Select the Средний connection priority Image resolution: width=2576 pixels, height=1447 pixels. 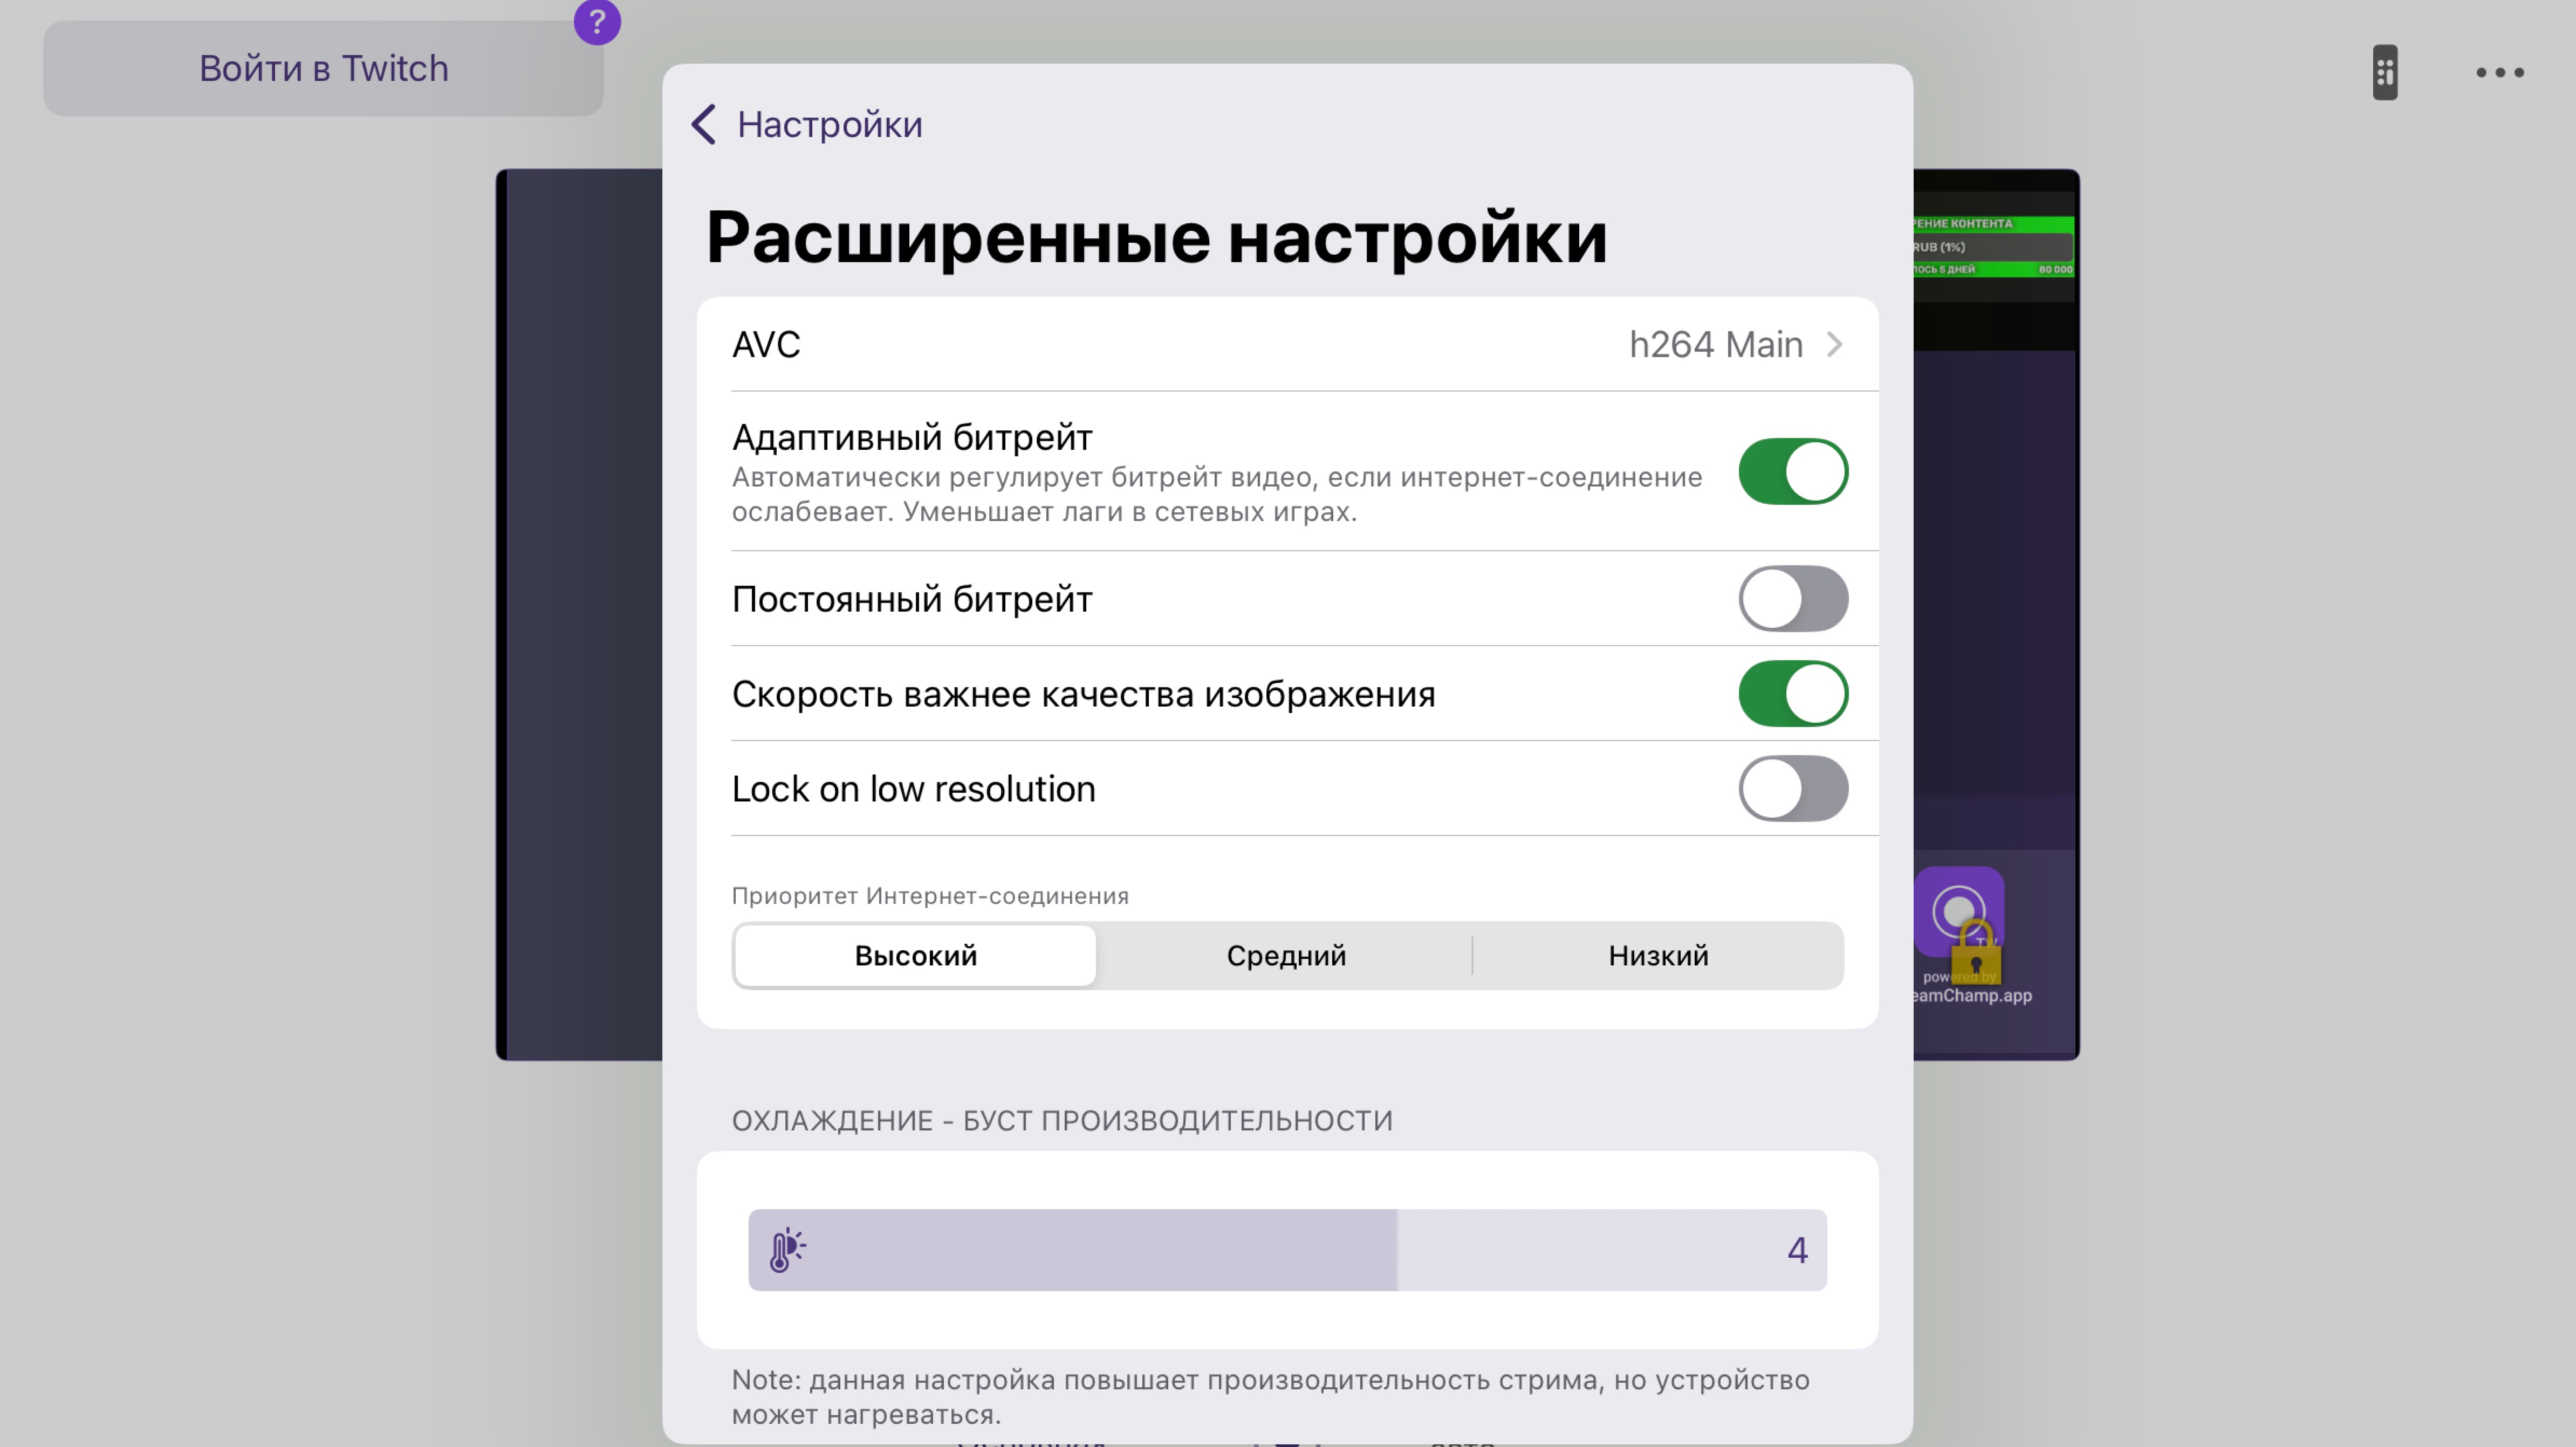pyautogui.click(x=1286, y=956)
